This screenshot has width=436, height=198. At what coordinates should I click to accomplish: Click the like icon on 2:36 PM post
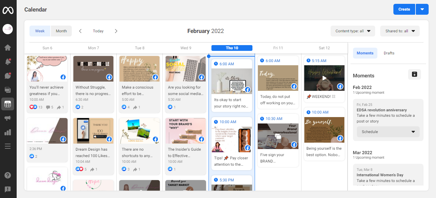point(32,156)
